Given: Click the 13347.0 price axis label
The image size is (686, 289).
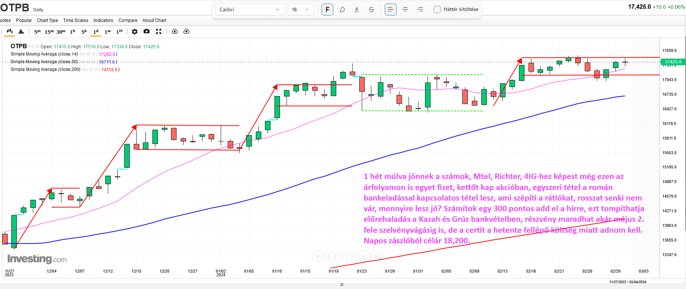Looking at the screenshot, I should (669, 255).
